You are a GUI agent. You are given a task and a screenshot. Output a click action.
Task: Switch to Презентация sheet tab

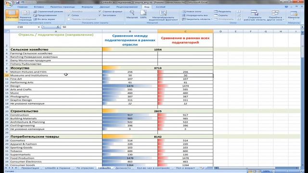[30, 168]
